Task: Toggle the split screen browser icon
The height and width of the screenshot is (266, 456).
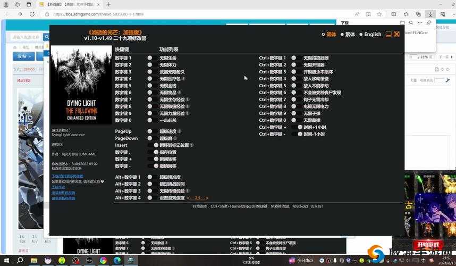Action: 393,14
